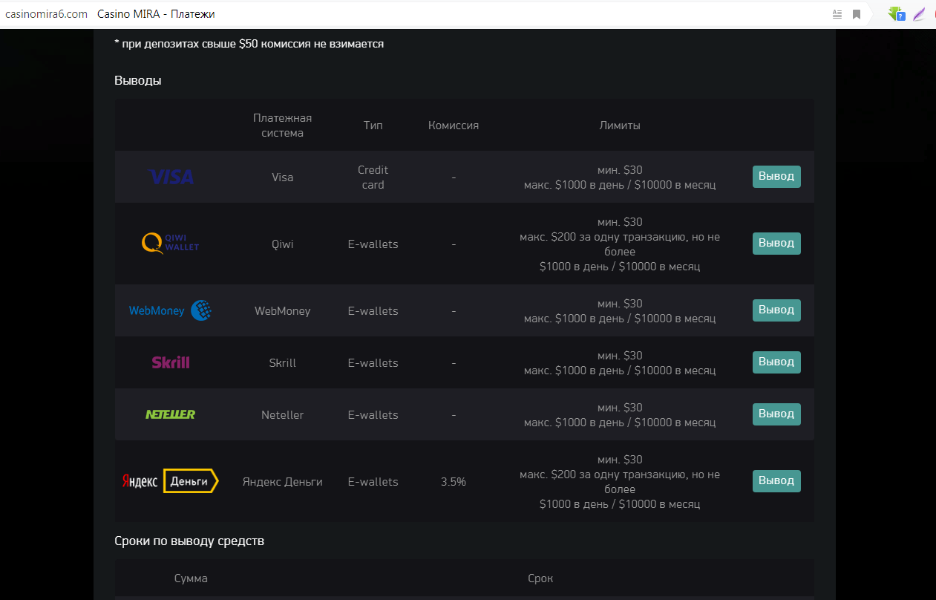This screenshot has width=936, height=600.
Task: Start a WebMoney withdrawal using Вывод
Action: pyautogui.click(x=776, y=310)
